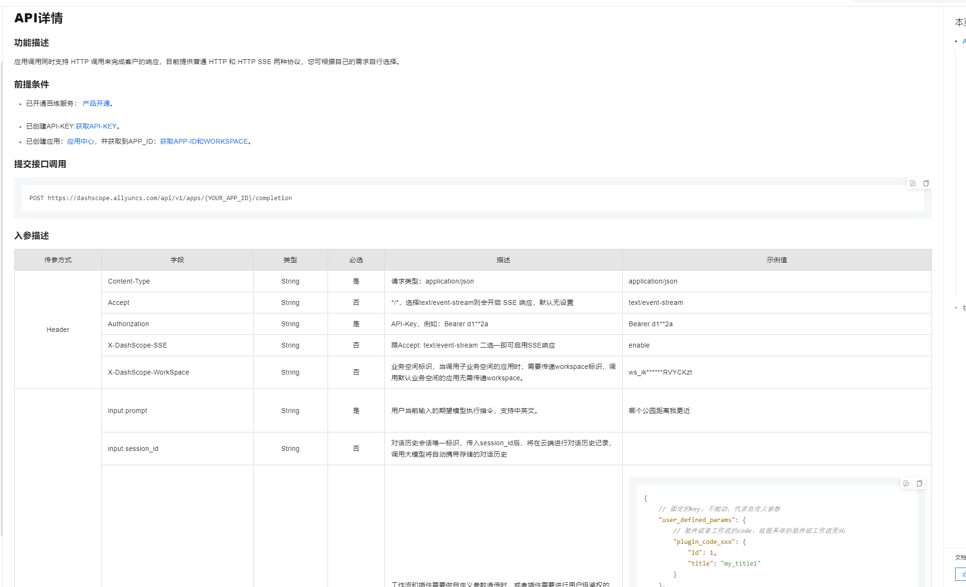Image resolution: width=966 pixels, height=587 pixels.
Task: Open the 产品开通 link
Action: [x=96, y=103]
